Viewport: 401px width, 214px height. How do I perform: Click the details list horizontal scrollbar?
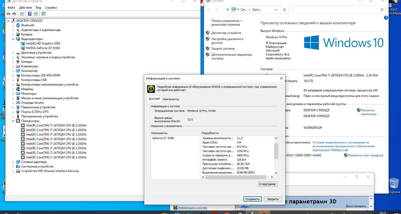click(x=236, y=177)
